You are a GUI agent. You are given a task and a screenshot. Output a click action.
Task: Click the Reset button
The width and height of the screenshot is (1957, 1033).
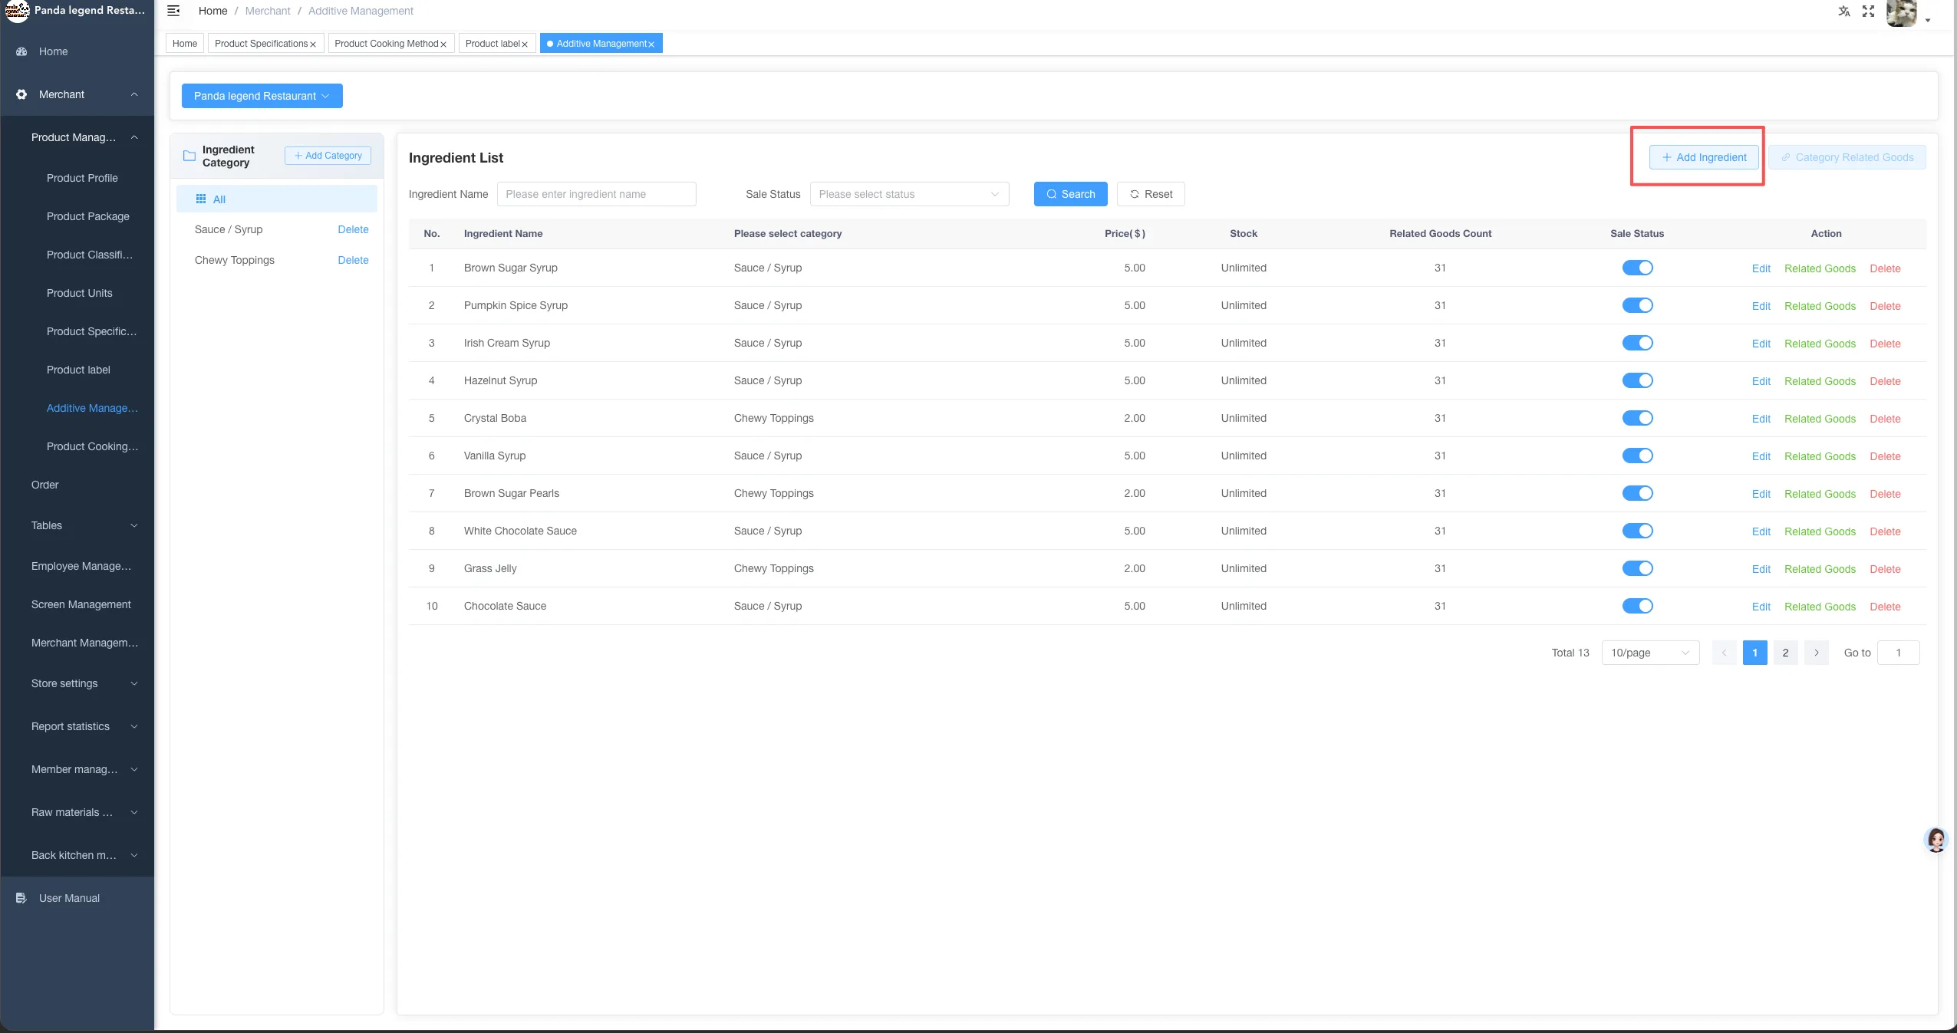(1151, 194)
